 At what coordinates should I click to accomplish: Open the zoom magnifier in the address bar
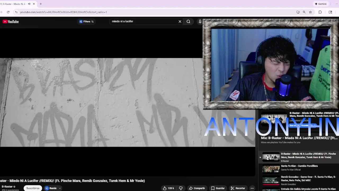point(304,12)
